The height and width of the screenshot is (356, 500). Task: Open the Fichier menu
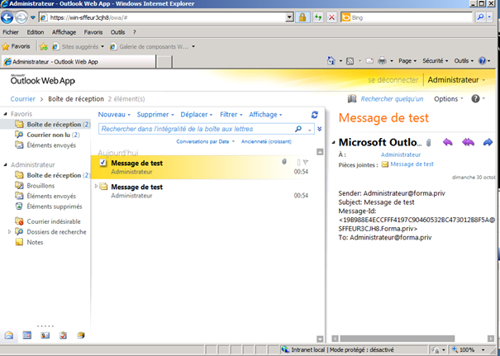[11, 32]
